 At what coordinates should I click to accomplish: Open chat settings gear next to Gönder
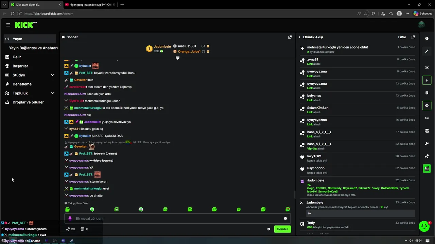(269, 229)
